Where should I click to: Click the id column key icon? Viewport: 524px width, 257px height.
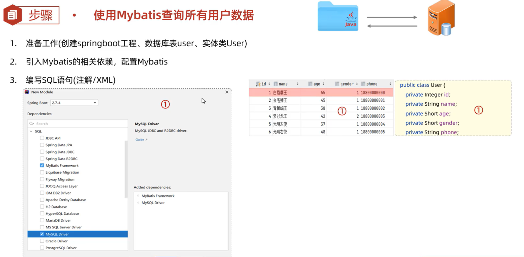pos(258,84)
